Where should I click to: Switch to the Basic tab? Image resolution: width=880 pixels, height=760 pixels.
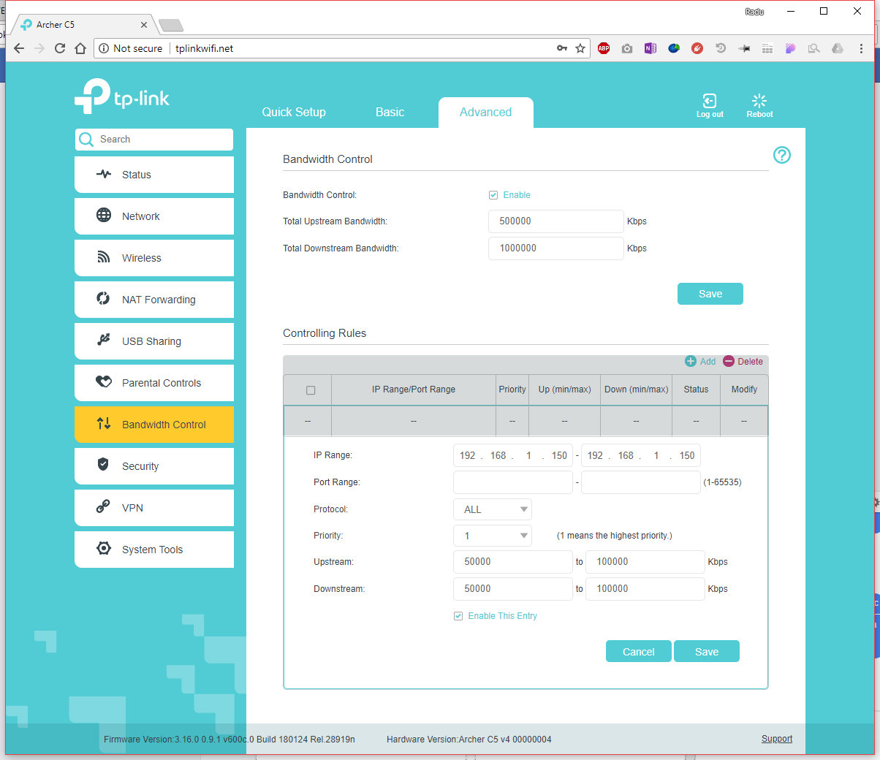point(390,112)
